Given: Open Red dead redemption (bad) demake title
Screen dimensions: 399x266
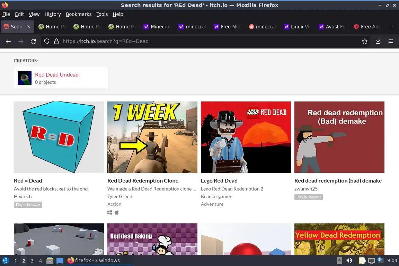Looking at the screenshot, I should tap(338, 181).
